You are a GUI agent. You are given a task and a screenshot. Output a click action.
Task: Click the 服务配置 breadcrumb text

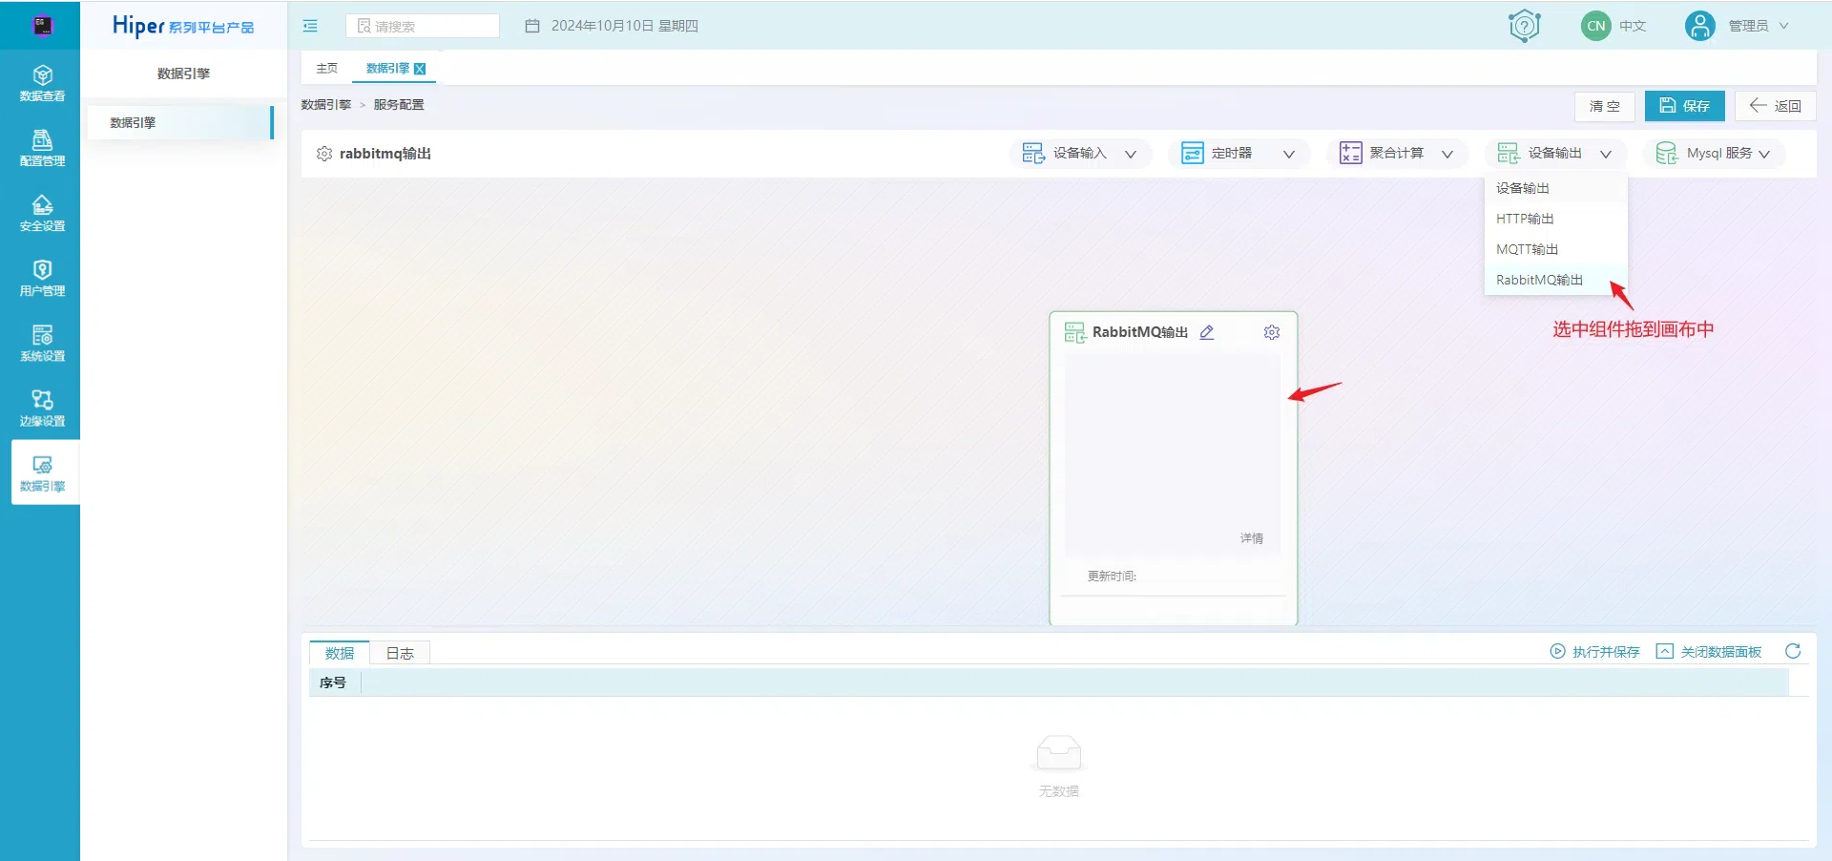coord(399,105)
